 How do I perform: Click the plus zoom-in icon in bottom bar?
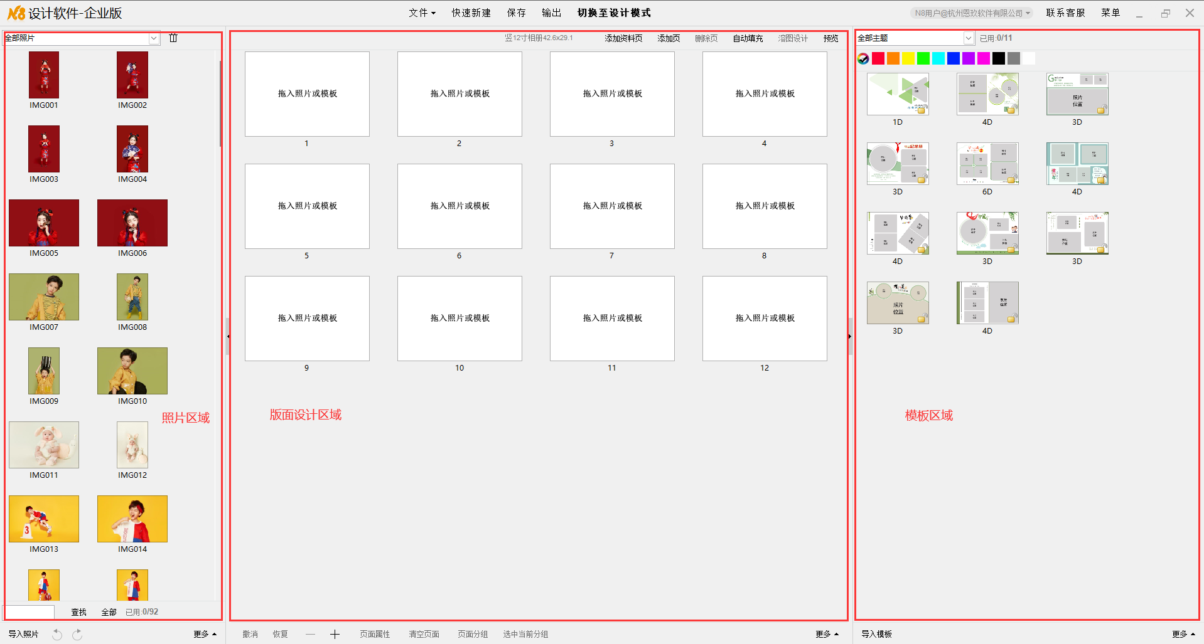pyautogui.click(x=335, y=635)
